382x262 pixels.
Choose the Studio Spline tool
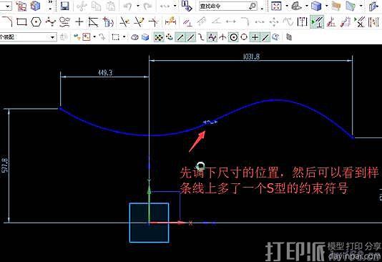[50, 22]
